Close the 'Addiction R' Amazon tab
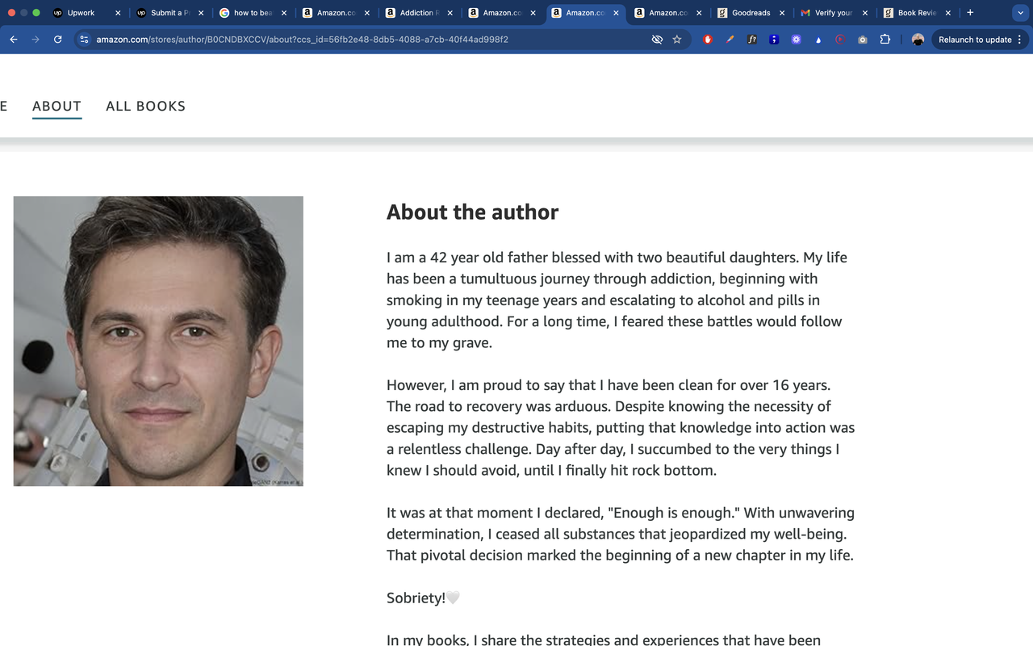 [x=450, y=13]
